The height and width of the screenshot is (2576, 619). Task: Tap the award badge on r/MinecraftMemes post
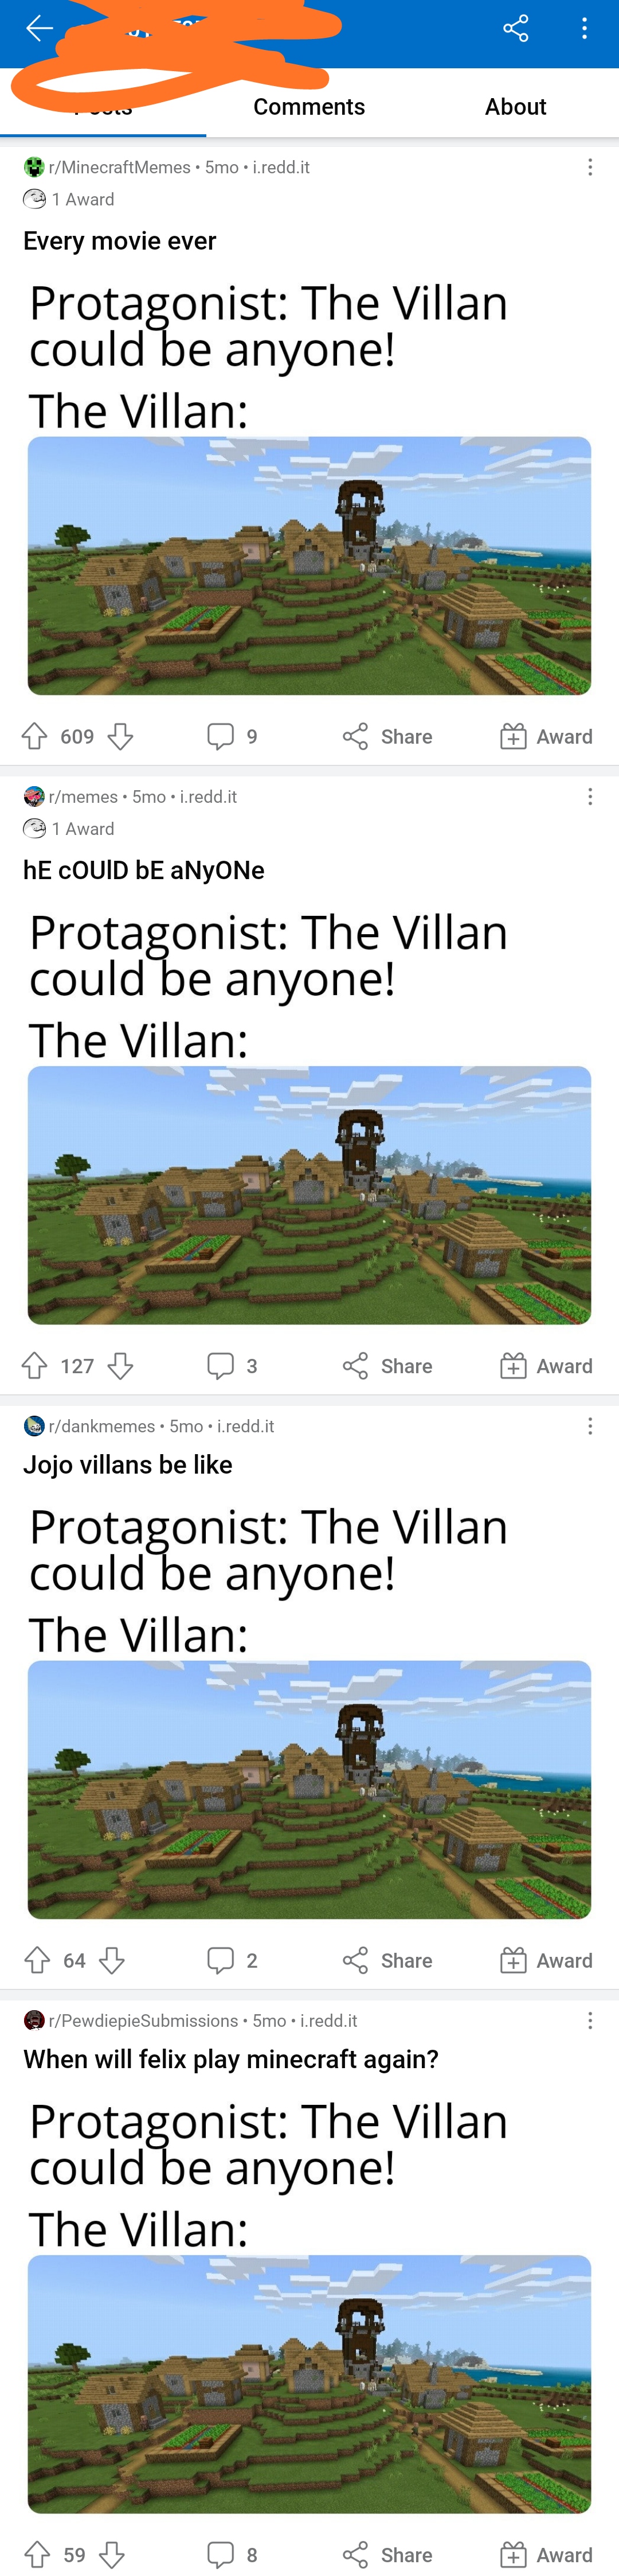(69, 199)
